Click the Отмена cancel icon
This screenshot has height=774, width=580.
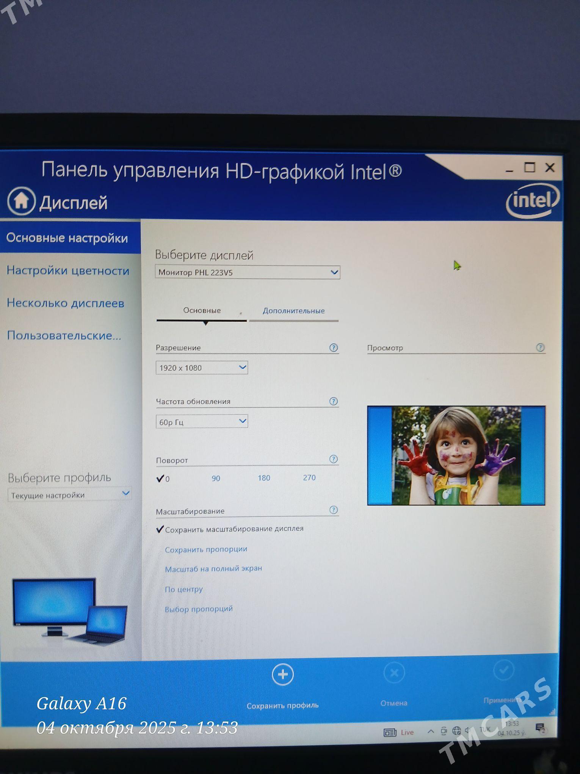[394, 673]
